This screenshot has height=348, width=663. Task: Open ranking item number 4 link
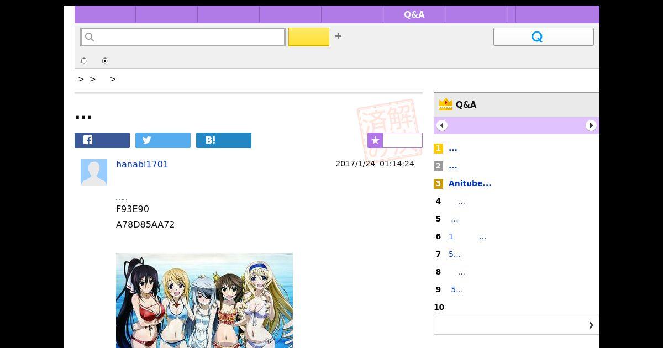461,202
